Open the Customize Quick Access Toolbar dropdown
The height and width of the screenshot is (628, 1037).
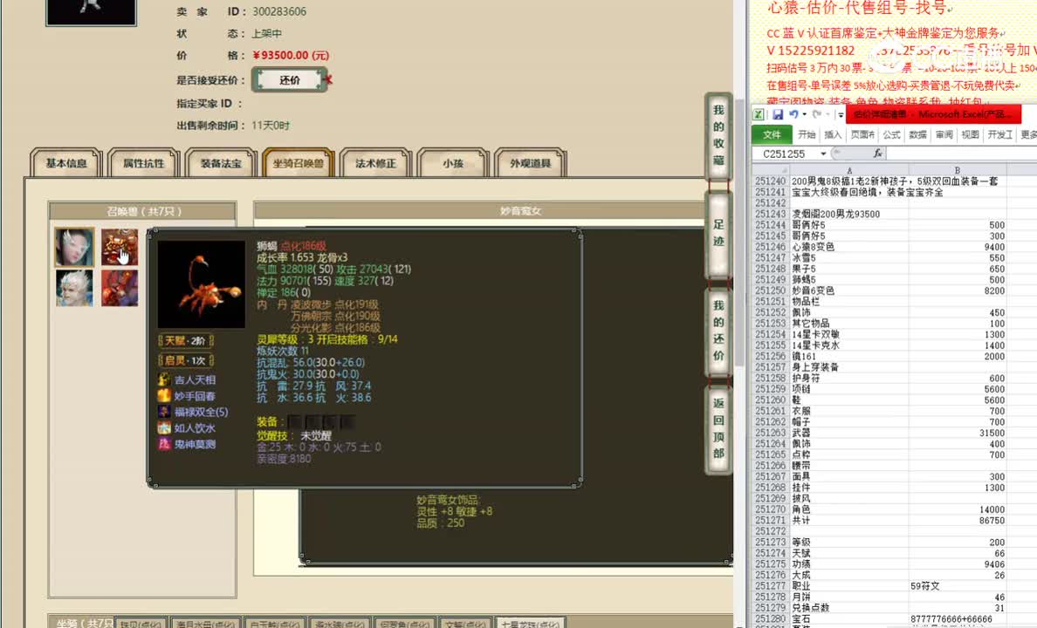pyautogui.click(x=840, y=114)
